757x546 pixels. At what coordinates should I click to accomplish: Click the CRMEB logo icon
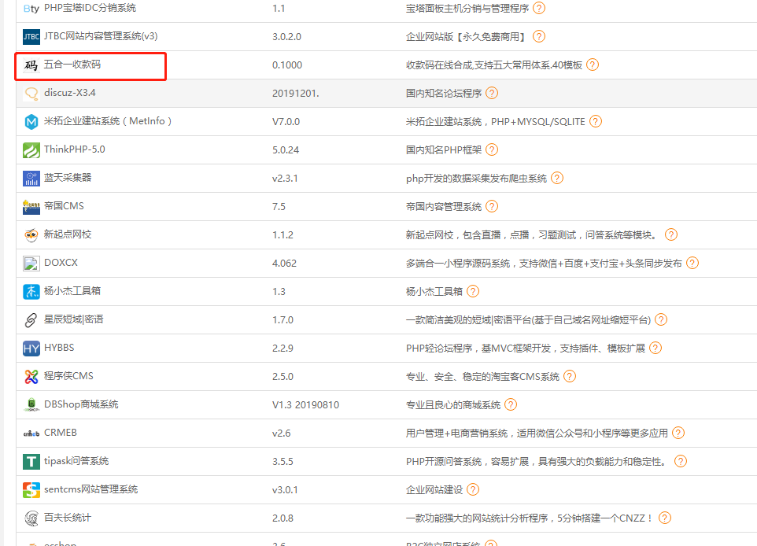click(31, 433)
